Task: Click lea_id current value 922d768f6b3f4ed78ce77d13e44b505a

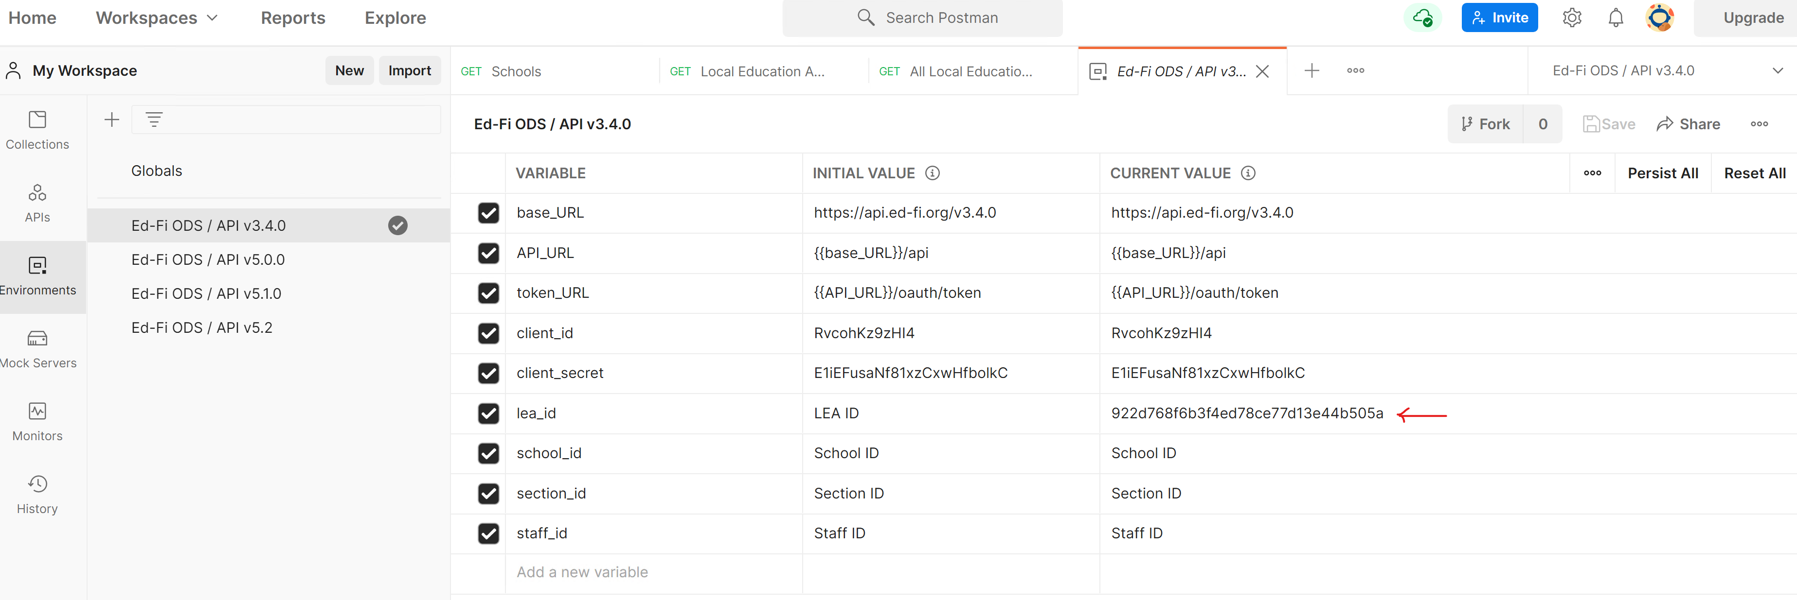Action: click(1247, 414)
